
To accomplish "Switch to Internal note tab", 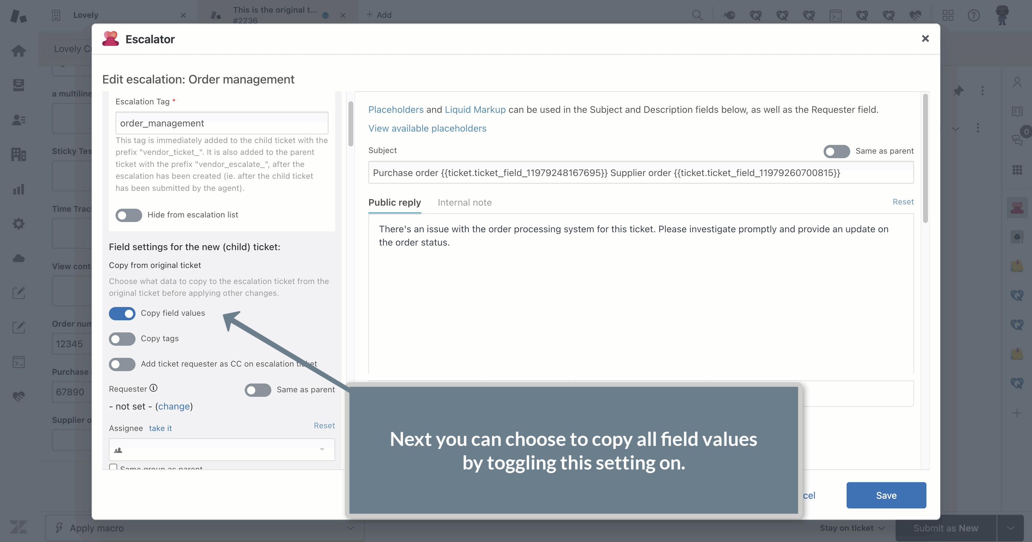I will coord(464,203).
